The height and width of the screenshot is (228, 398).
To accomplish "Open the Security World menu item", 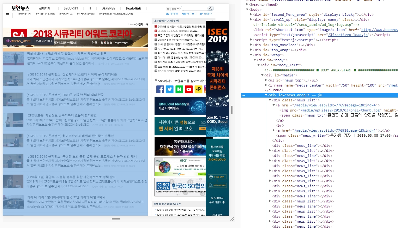I will point(133,9).
